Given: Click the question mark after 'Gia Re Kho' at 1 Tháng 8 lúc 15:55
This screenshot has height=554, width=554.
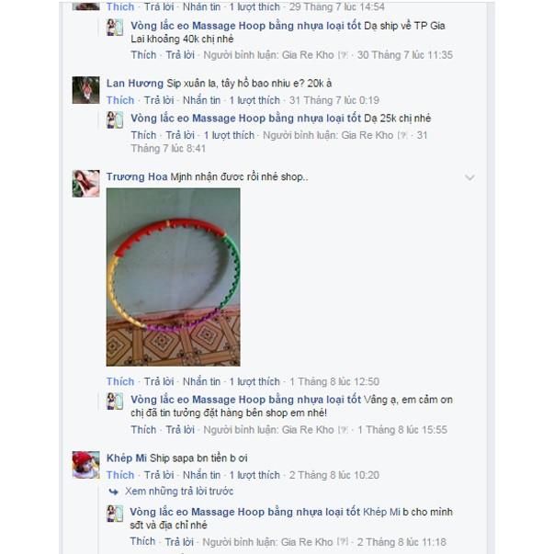Looking at the screenshot, I should click(x=343, y=430).
